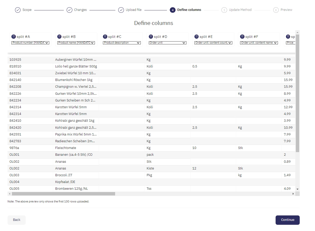This screenshot has height=231, width=315.
Task: Click the horizontal scrollbar thumb
Action: (x=63, y=194)
